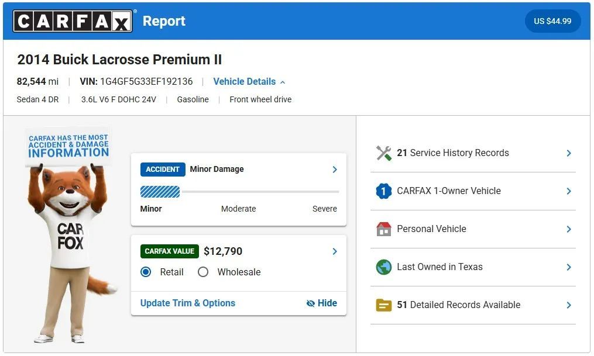The image size is (594, 356).
Task: Select the Wholesale radio button
Action: click(203, 272)
